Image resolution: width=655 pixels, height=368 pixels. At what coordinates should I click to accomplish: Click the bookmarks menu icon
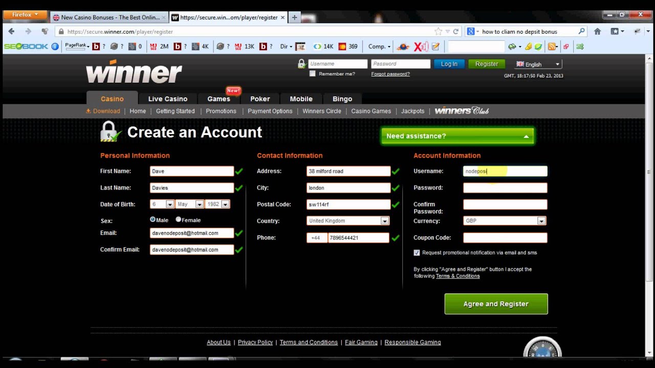coord(615,31)
